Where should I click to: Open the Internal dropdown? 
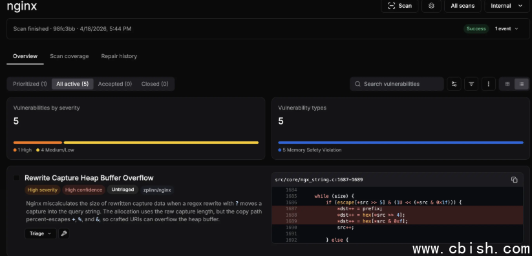507,6
